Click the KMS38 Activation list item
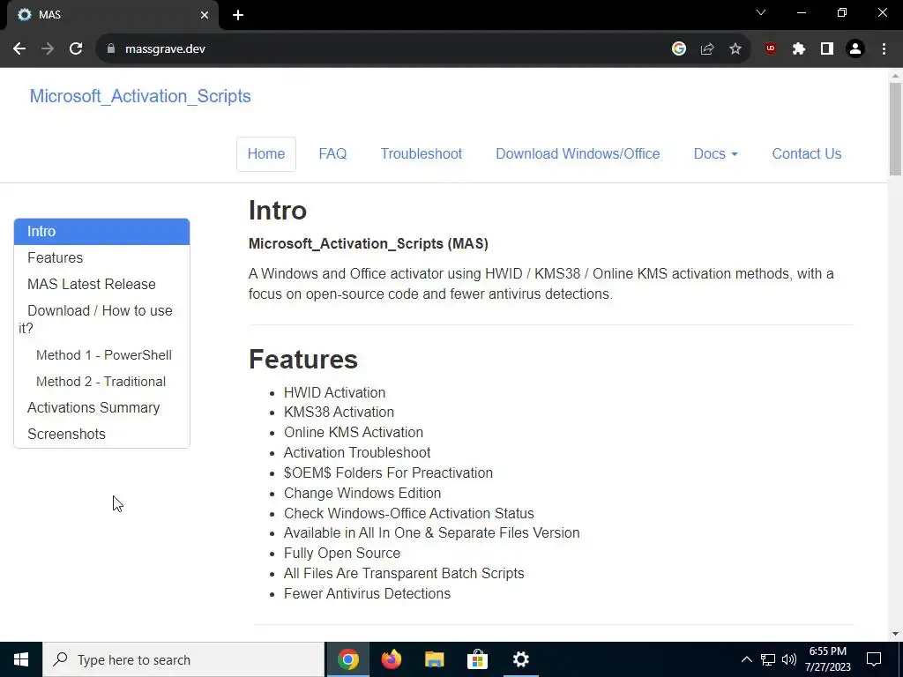The height and width of the screenshot is (677, 903). (x=339, y=413)
